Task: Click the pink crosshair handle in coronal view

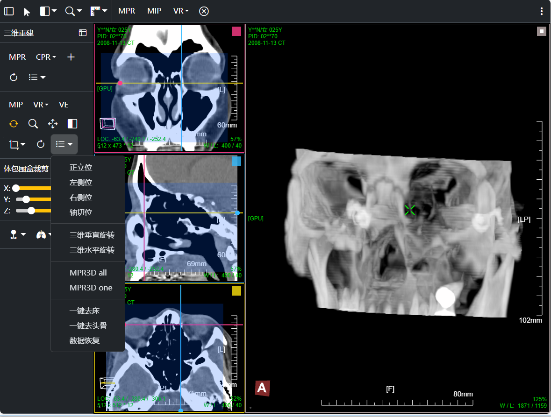Action: pyautogui.click(x=120, y=83)
